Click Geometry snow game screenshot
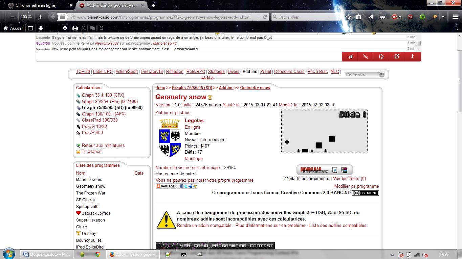Image resolution: width=462 pixels, height=259 pixels. coord(324,131)
